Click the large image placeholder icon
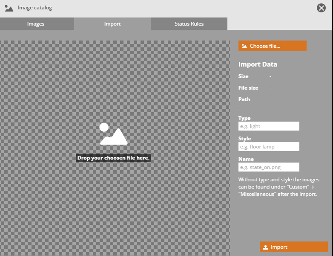Screen dimensions: 333x256 click(113, 134)
